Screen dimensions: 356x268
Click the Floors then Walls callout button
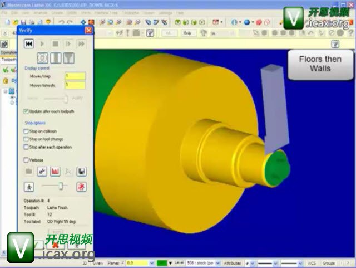click(x=320, y=65)
